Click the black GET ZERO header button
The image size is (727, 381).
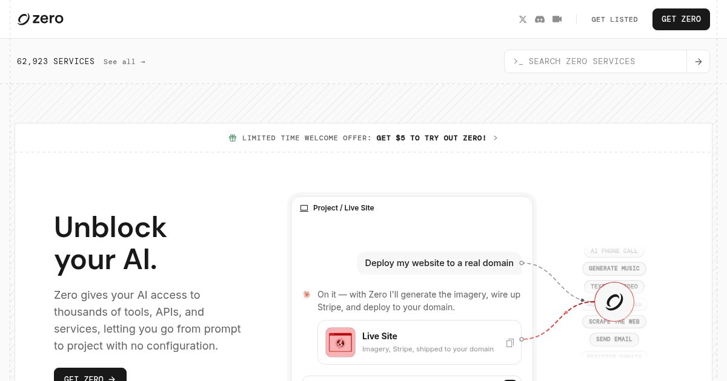[x=681, y=19]
